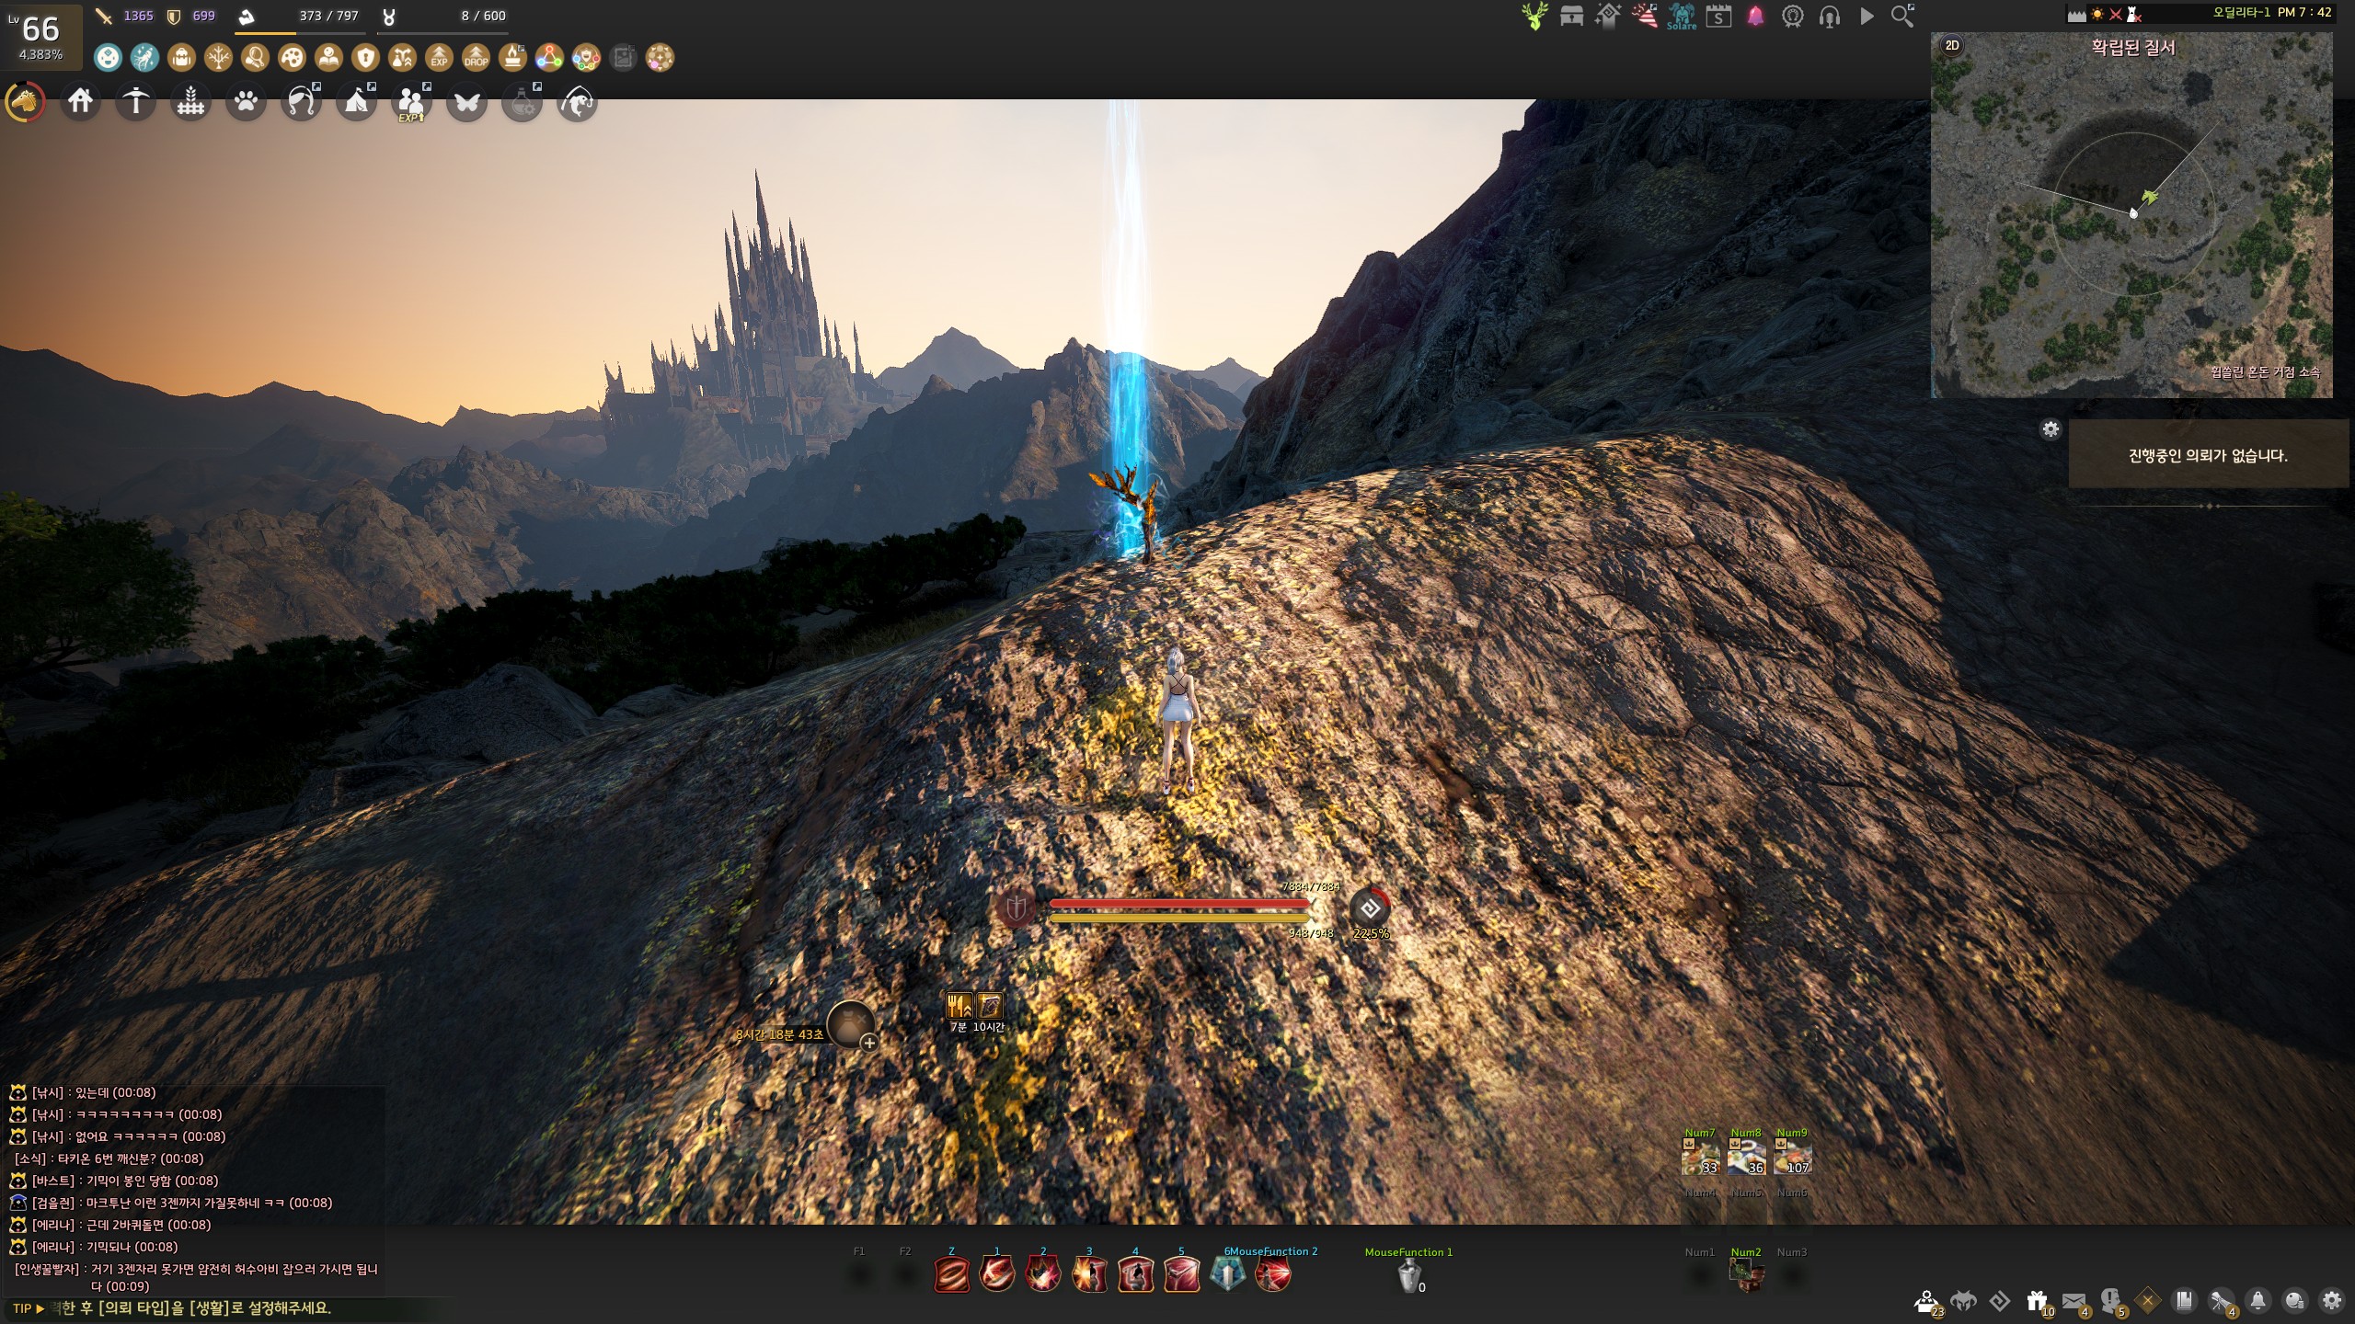Click the backpack buff icon
Screen dimensions: 2355x1324
click(181, 58)
